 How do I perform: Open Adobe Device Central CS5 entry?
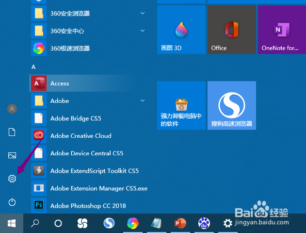[89, 153]
